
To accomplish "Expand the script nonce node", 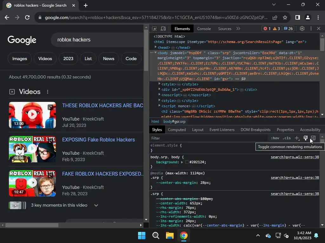I will tap(159, 106).
